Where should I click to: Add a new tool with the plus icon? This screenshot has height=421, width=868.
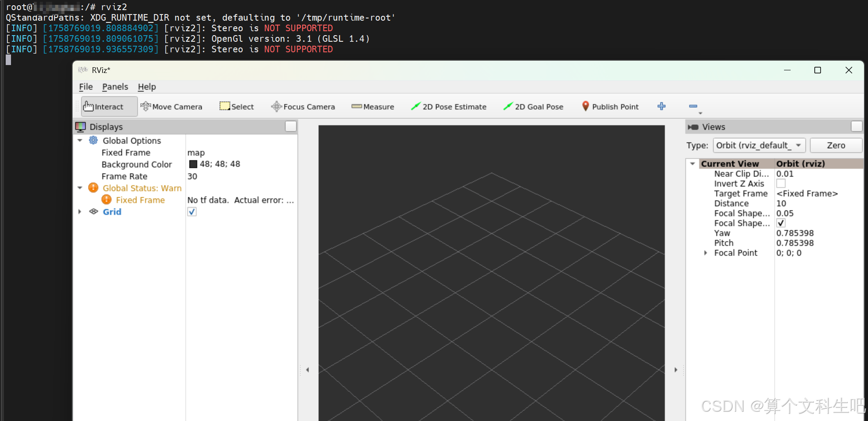coord(661,106)
